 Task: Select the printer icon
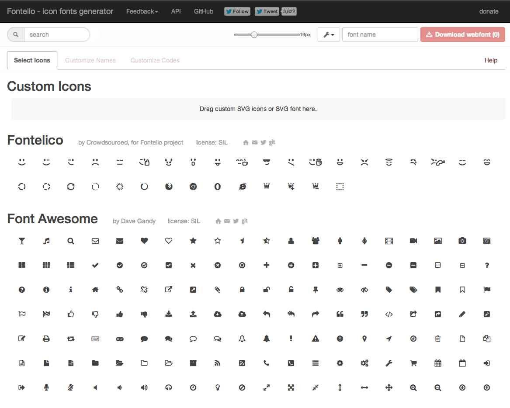pos(46,339)
